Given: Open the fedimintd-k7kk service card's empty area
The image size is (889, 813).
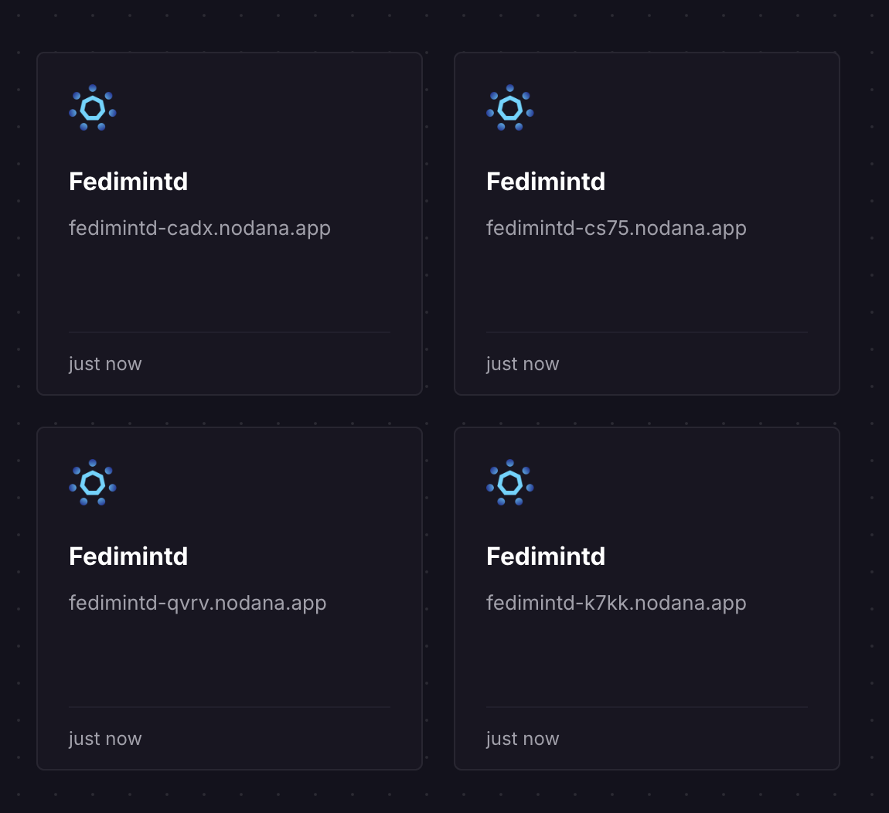Looking at the screenshot, I should tap(647, 658).
